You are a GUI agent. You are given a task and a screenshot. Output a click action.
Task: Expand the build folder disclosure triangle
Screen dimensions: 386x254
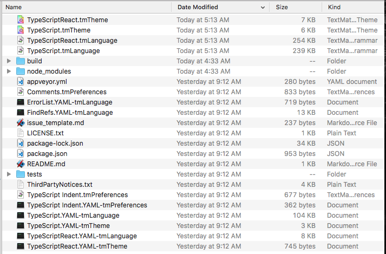click(x=9, y=61)
